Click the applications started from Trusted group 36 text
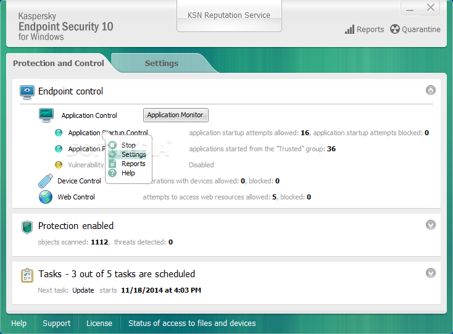453x334 pixels. point(262,149)
